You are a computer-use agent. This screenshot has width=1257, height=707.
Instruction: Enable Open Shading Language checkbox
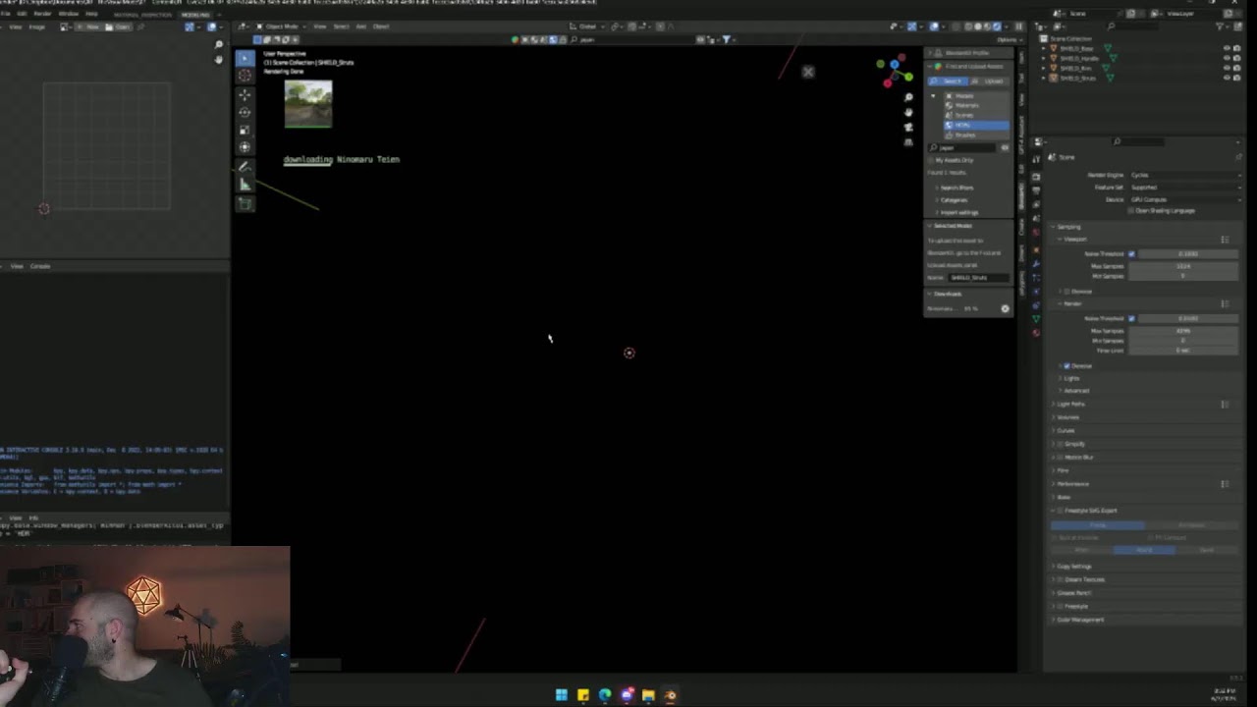click(1131, 211)
